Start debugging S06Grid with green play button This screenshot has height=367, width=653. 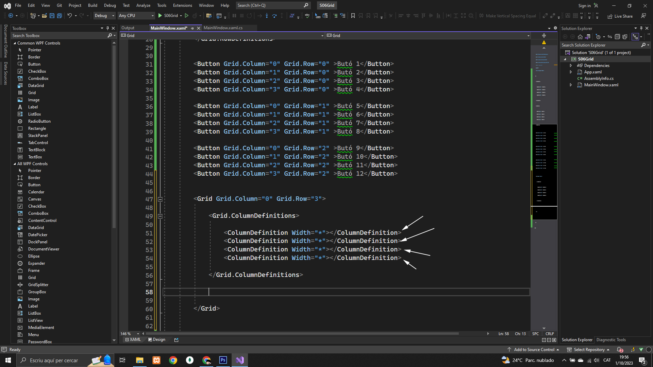coord(160,16)
